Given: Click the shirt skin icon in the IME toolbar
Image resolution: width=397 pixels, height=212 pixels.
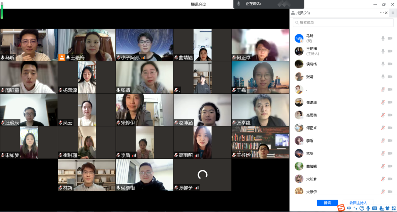Looking at the screenshot, I should (x=387, y=208).
